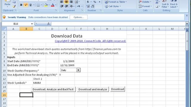Expand the formula bar
The image size is (191, 107).
(187, 24)
